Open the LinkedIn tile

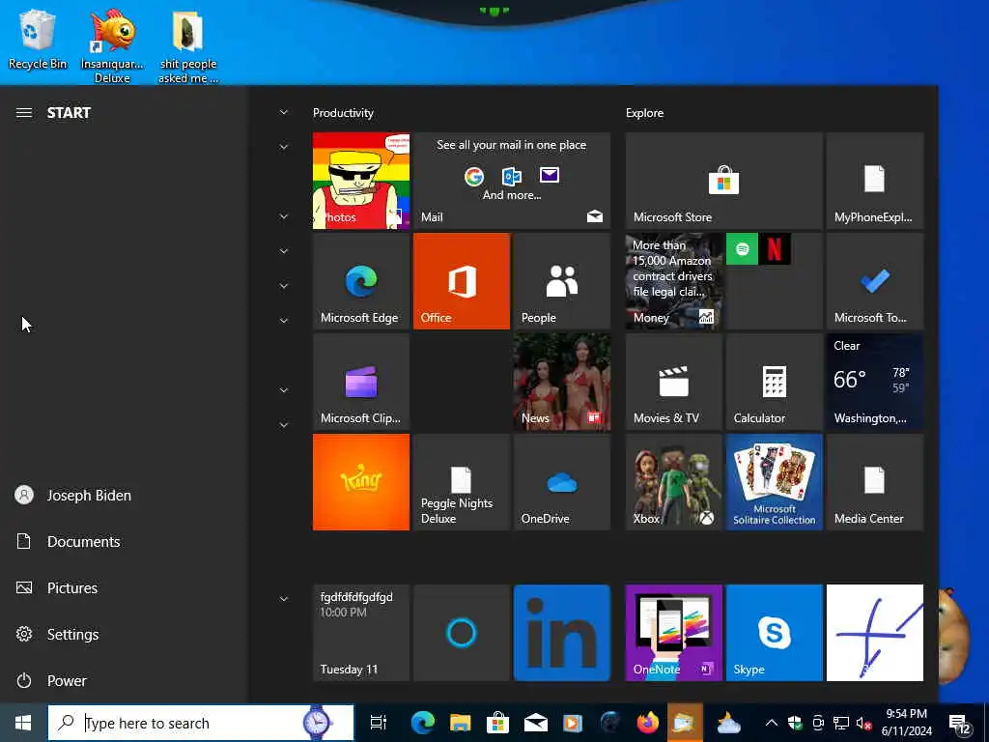click(x=562, y=633)
